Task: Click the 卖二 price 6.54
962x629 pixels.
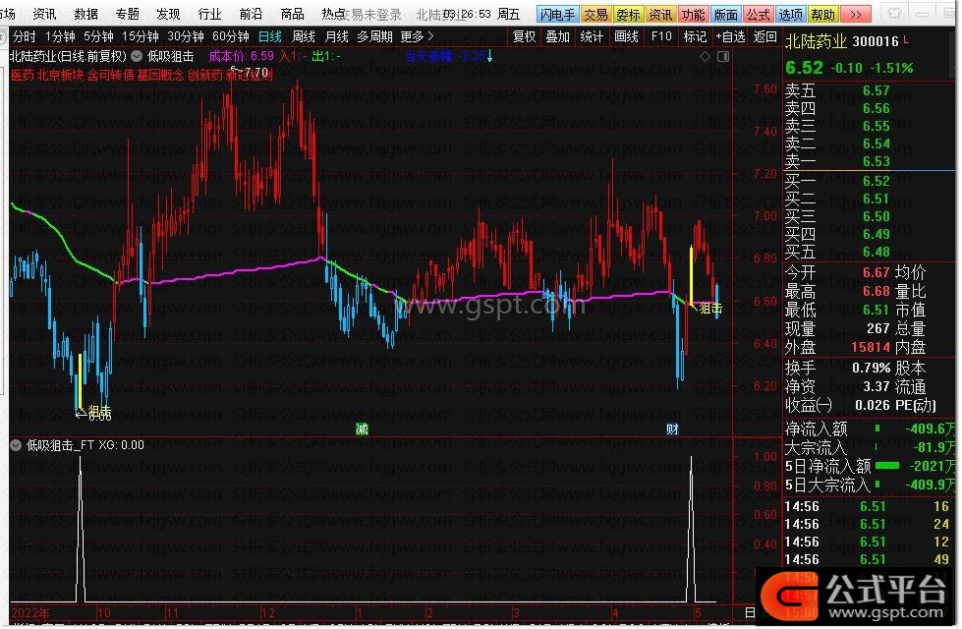Action: click(x=877, y=144)
